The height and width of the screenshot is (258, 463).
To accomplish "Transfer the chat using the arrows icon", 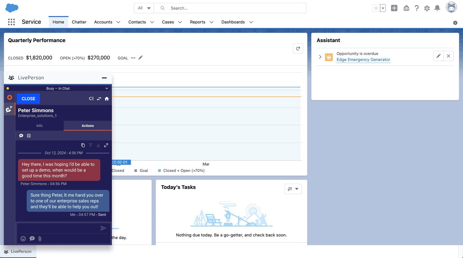I will click(x=99, y=99).
